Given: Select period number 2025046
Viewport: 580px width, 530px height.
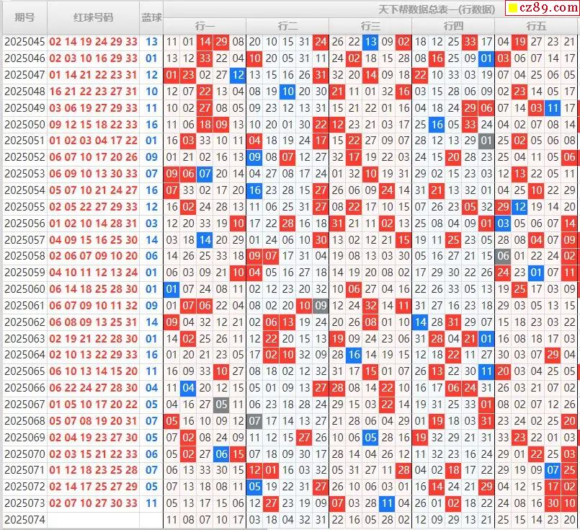Looking at the screenshot, I should (24, 58).
